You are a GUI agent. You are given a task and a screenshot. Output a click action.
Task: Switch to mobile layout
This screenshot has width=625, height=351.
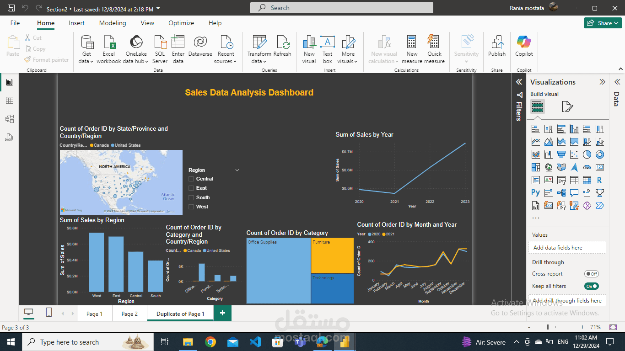coord(49,312)
